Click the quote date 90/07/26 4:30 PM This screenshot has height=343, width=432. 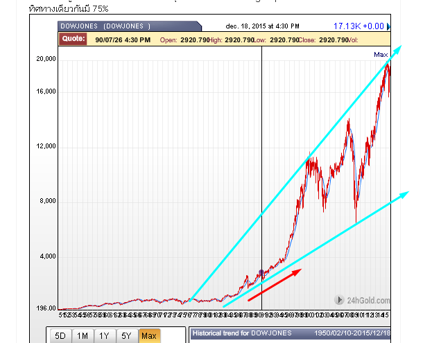click(x=123, y=40)
